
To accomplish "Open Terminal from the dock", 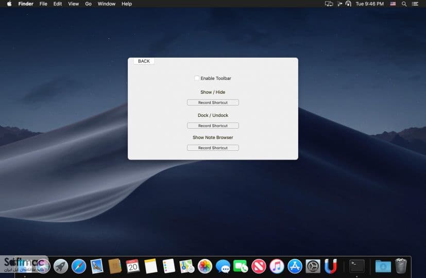I will point(357,266).
